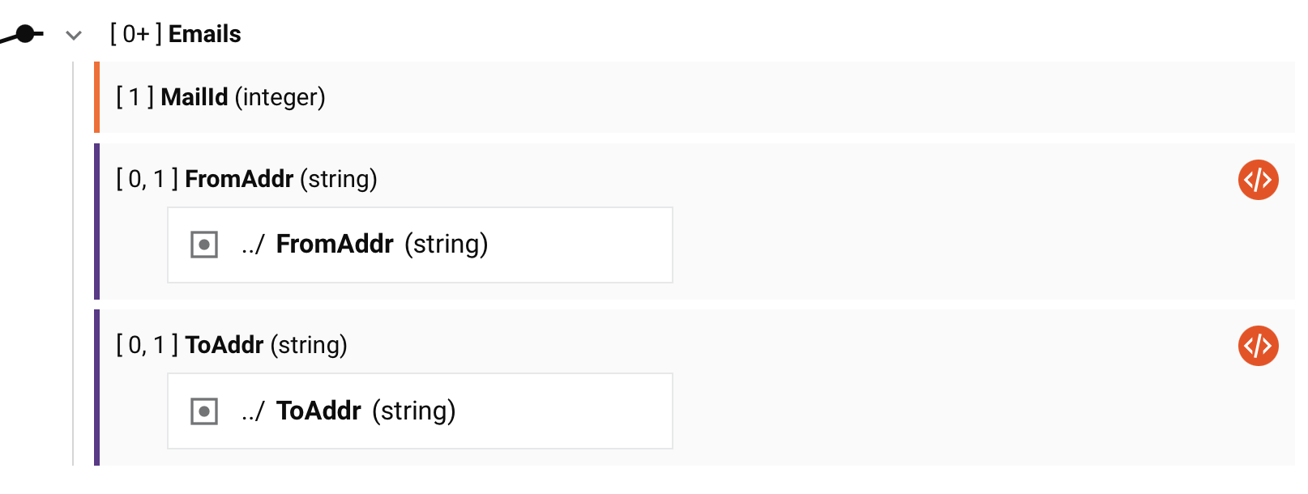
Task: Open code editor icon for FromAddr row
Action: coord(1258,180)
